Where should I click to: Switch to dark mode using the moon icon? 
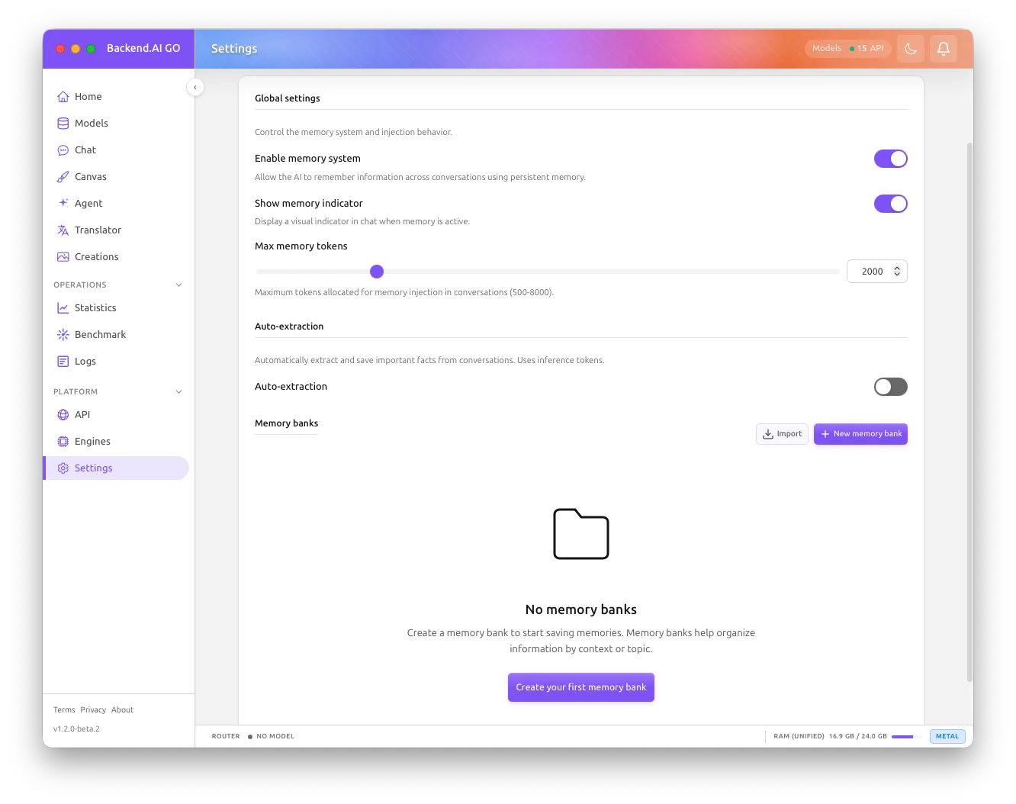coord(911,48)
